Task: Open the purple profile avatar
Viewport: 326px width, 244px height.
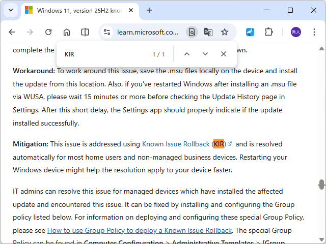Action: click(295, 32)
